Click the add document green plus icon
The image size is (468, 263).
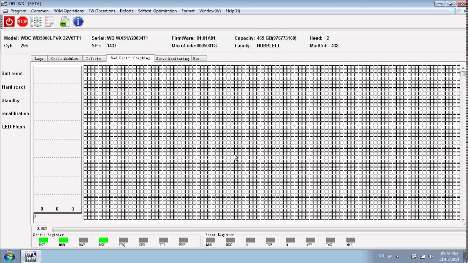click(64, 22)
